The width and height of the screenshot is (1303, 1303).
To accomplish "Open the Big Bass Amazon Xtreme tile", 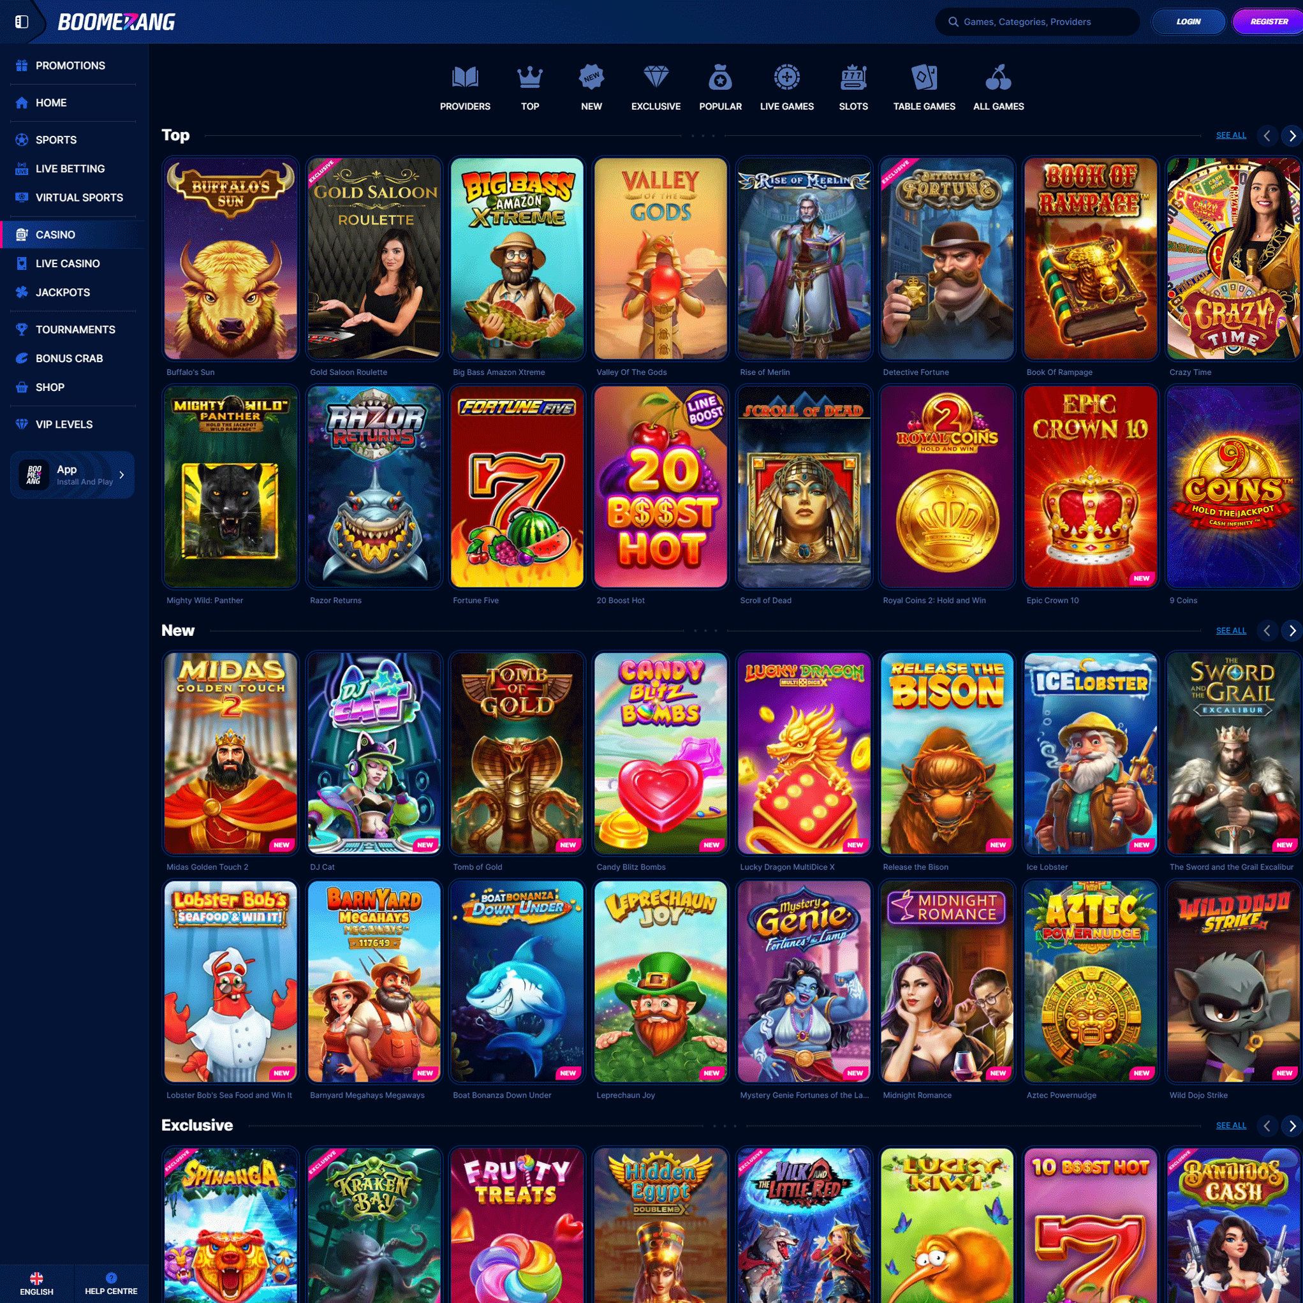I will tap(517, 258).
